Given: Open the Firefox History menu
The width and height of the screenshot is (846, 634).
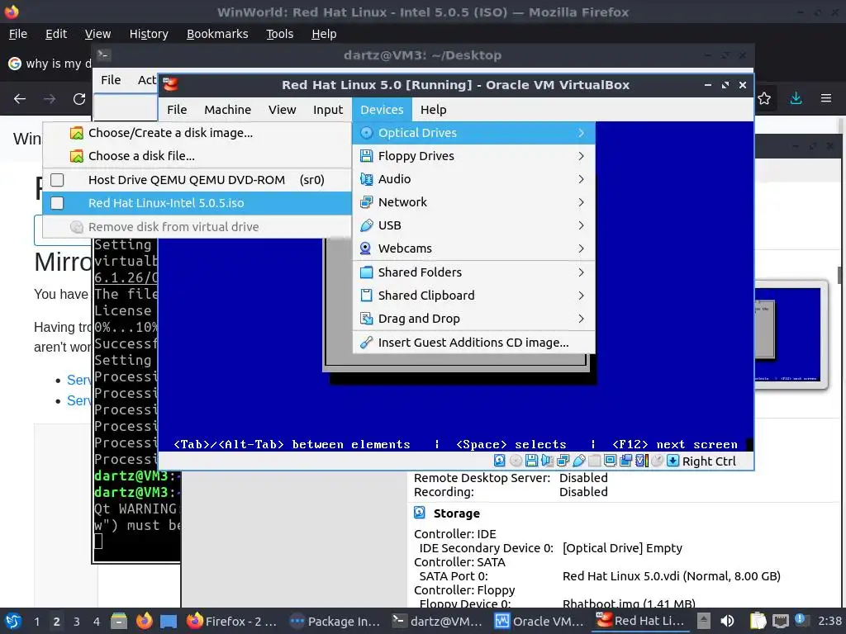Looking at the screenshot, I should point(149,34).
